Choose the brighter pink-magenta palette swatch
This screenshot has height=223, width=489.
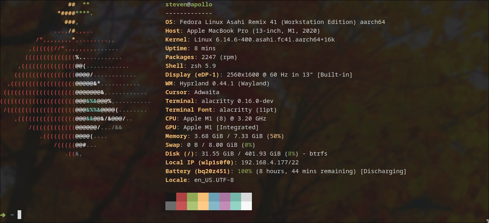(x=225, y=206)
